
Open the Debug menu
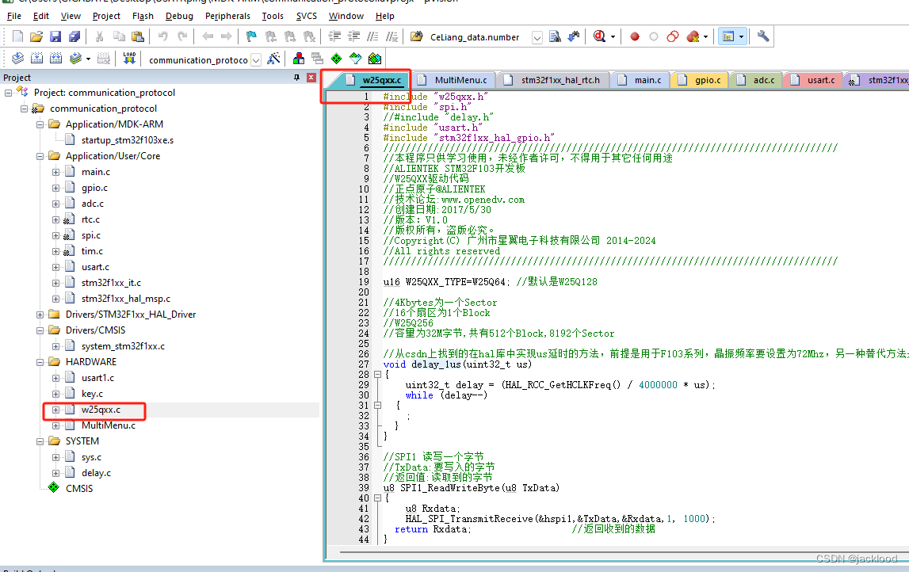coord(179,16)
